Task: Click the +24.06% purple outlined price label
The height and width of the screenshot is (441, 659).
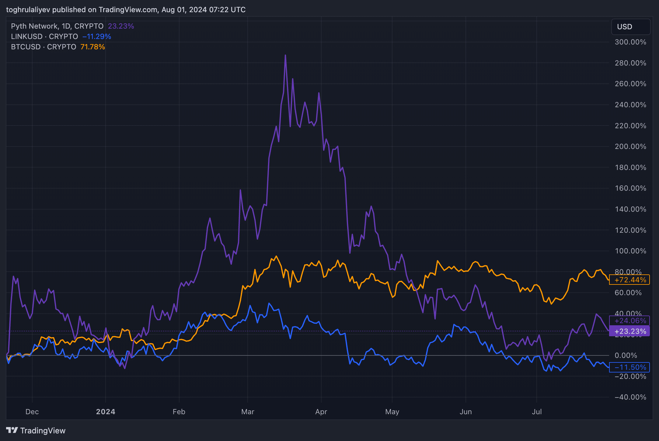Action: (629, 320)
